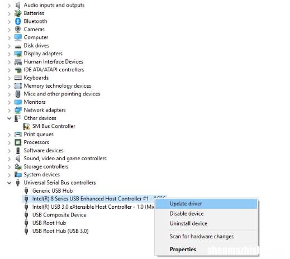
Task: Click the Generic USB Hub plug icon
Action: coord(26,191)
